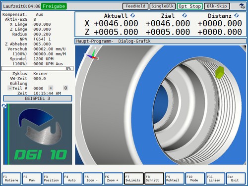The width and height of the screenshot is (248, 186).
Task: Click the refresh icon next to Ziel
Action: tap(185, 16)
